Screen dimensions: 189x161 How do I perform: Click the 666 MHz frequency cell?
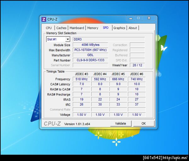pos(118,79)
